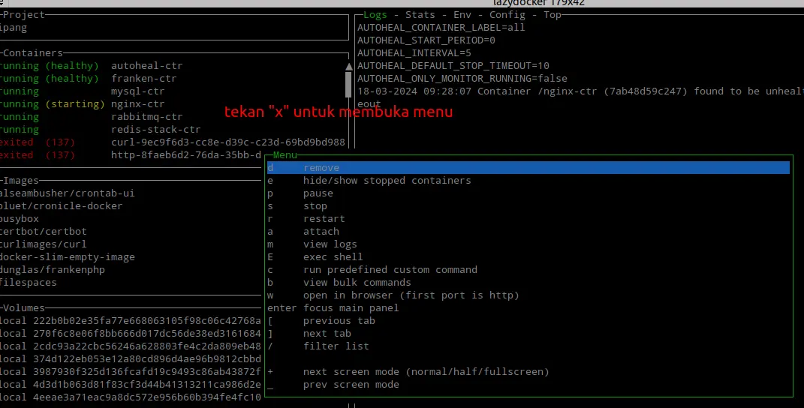Choose restart from the menu
The image size is (804, 408).
click(324, 219)
